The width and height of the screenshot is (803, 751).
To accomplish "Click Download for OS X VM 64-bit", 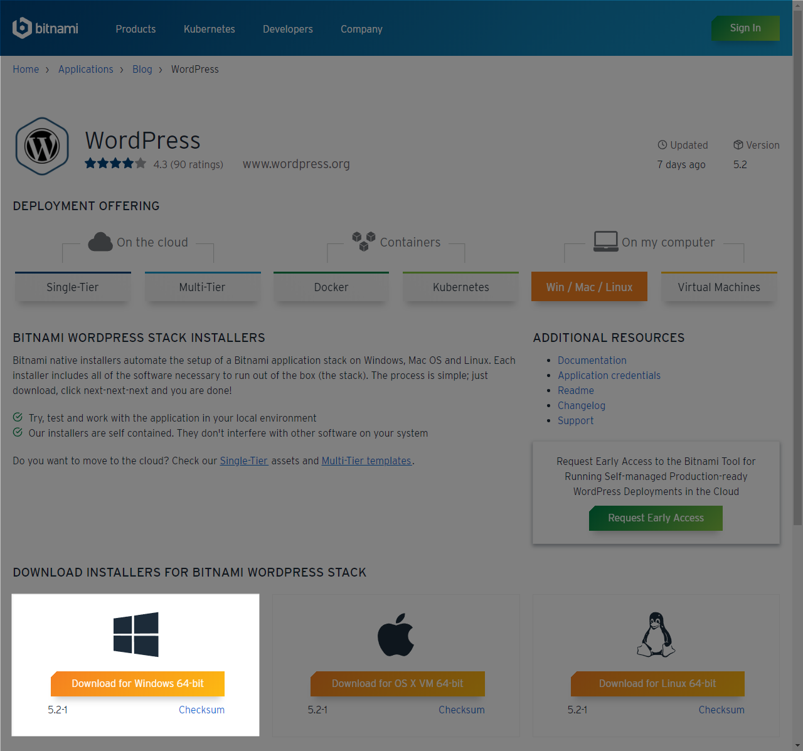I will [x=398, y=683].
